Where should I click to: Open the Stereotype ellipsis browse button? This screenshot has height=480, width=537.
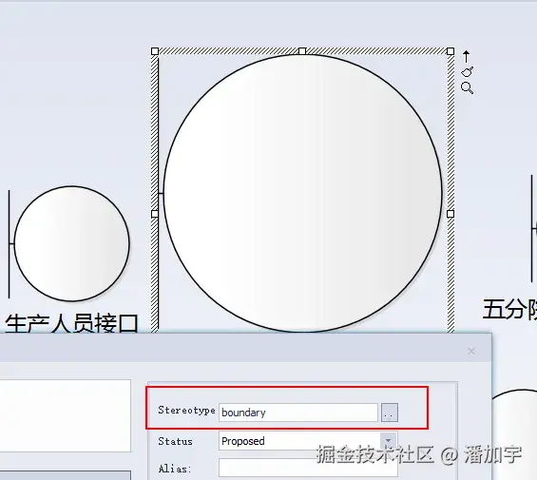coord(390,413)
